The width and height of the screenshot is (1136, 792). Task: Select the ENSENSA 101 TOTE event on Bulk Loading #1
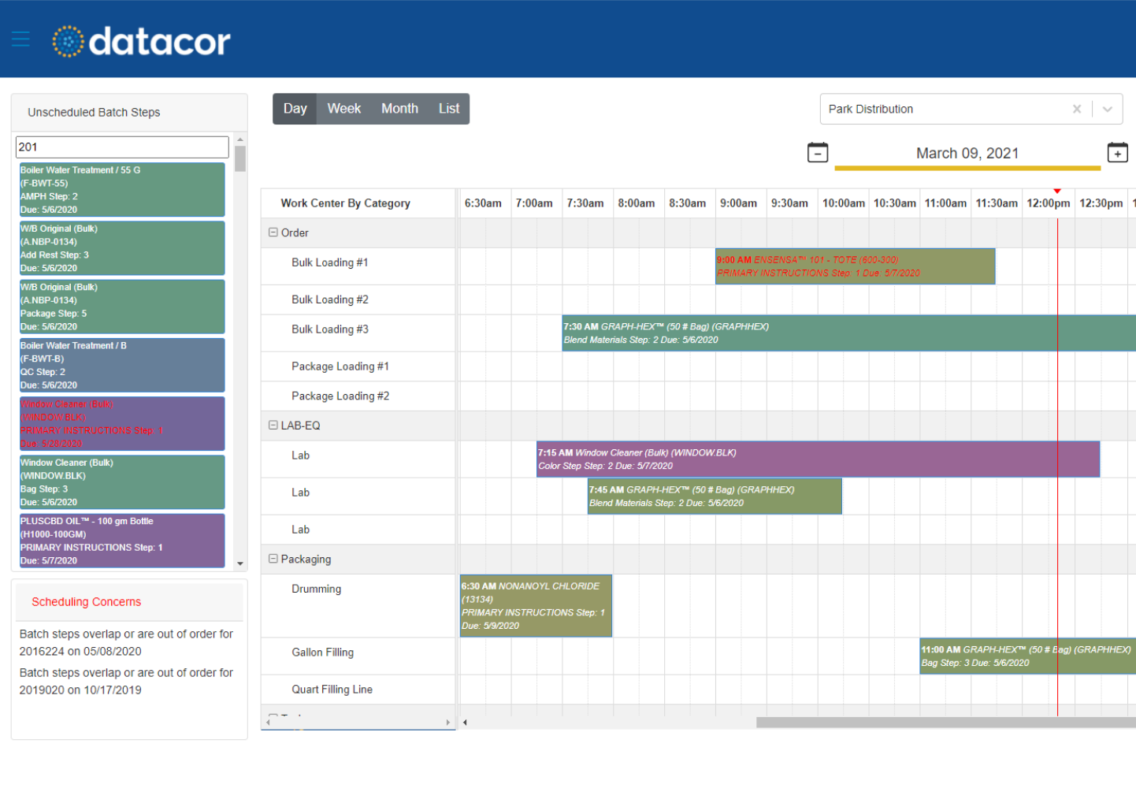tap(855, 266)
